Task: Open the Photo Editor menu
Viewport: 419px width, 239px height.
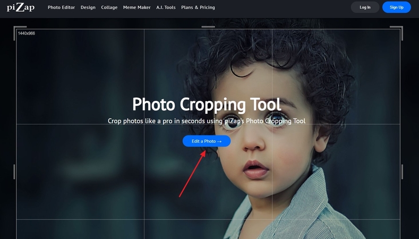Action: point(61,7)
